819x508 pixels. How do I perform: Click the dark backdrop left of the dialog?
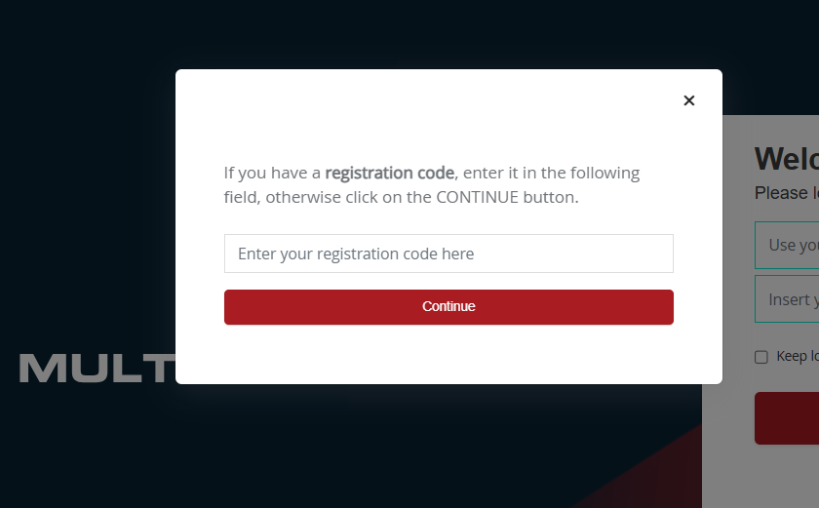click(x=87, y=209)
